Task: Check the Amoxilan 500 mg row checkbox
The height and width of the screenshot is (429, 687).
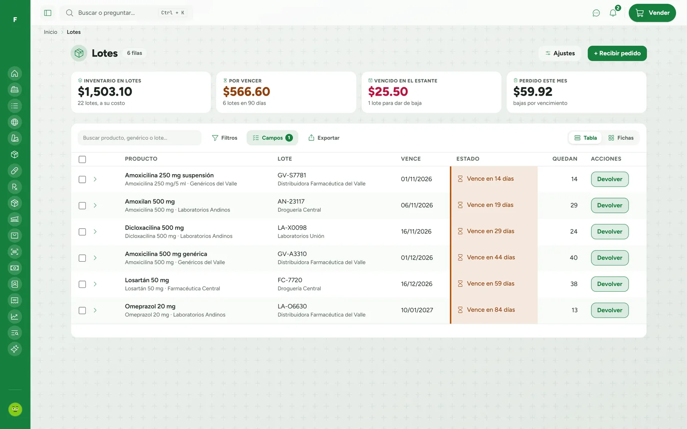Action: pyautogui.click(x=82, y=205)
